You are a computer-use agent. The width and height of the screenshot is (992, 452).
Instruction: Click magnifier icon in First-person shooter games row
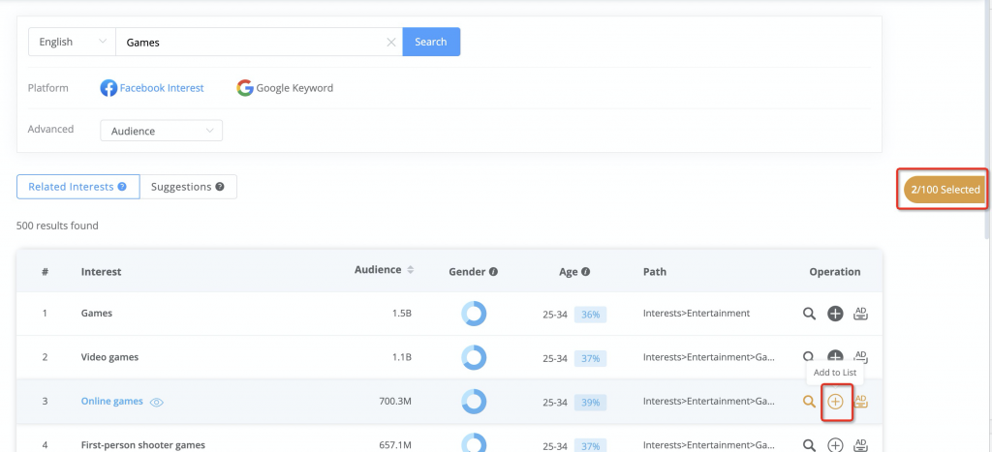click(809, 445)
